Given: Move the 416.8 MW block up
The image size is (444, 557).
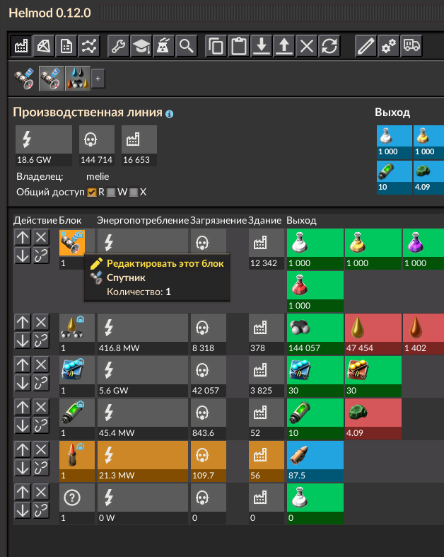Looking at the screenshot, I should pos(23,322).
